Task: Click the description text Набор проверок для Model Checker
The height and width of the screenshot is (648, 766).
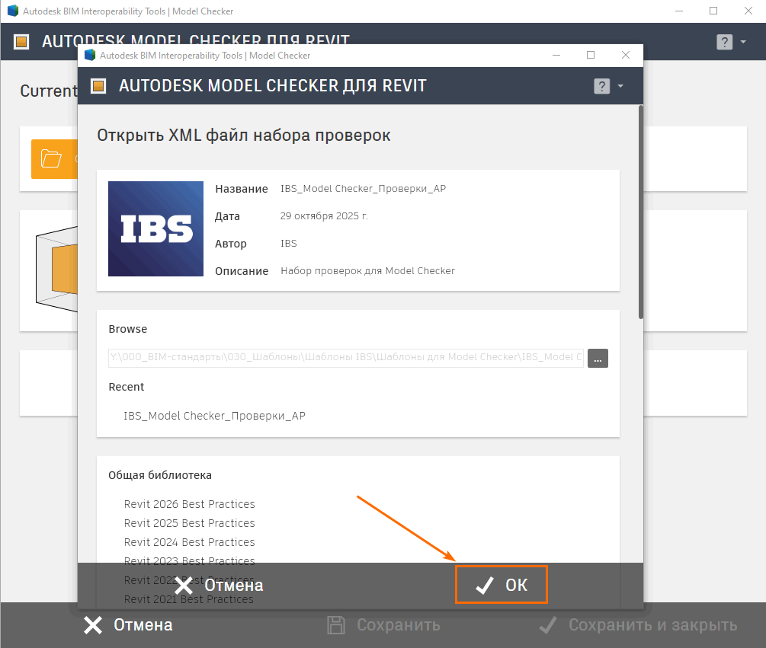Action: click(x=367, y=271)
